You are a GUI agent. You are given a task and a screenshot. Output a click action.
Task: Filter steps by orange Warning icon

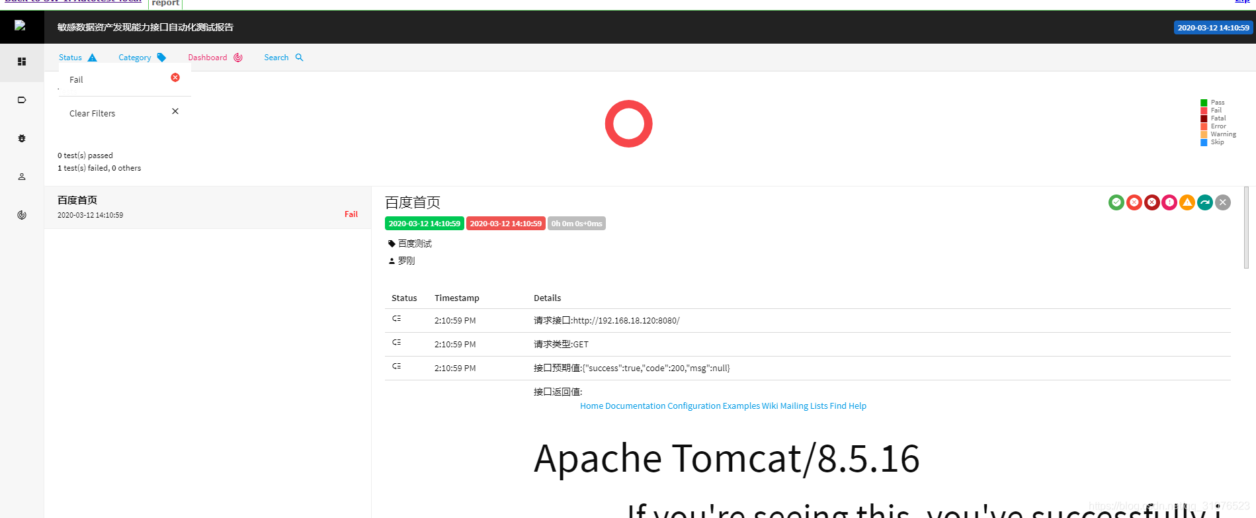pos(1187,202)
